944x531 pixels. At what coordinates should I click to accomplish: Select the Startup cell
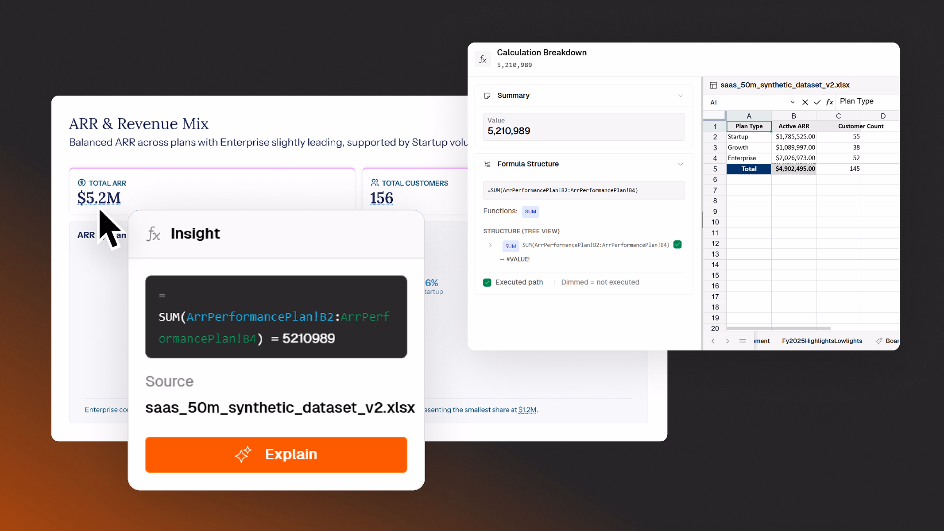[749, 137]
